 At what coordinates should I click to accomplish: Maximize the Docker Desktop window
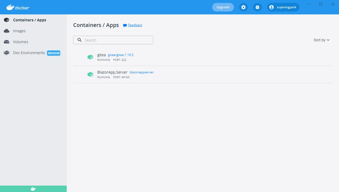(321, 4)
